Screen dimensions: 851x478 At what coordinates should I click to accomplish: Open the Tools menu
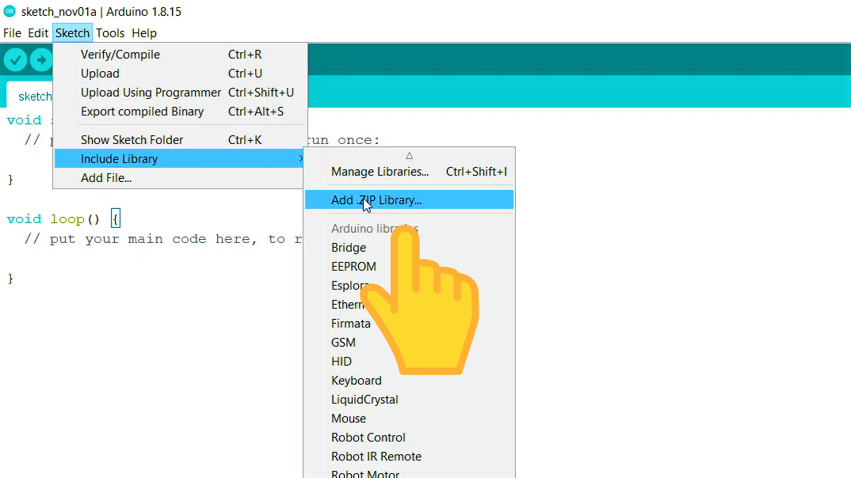point(110,33)
